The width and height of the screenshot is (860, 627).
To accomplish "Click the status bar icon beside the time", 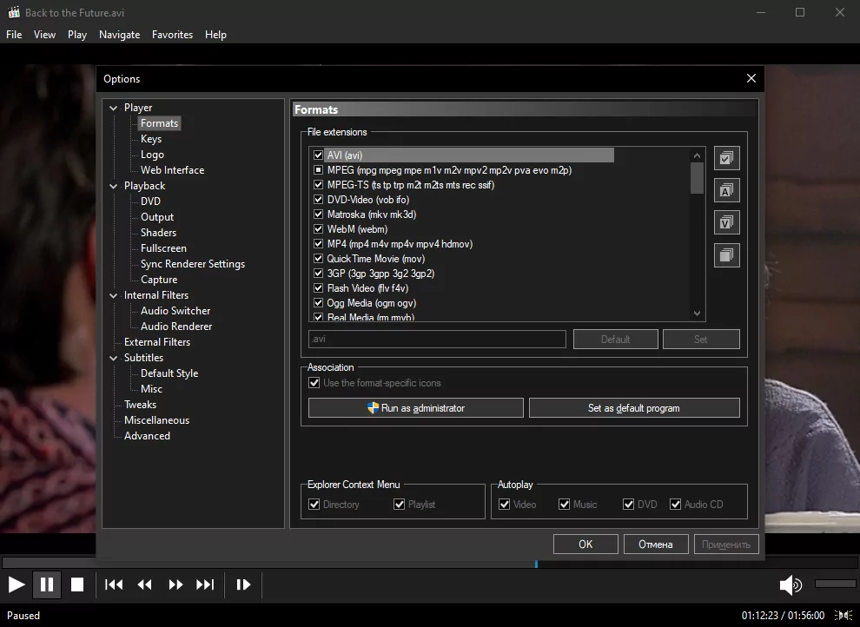I will pyautogui.click(x=843, y=616).
